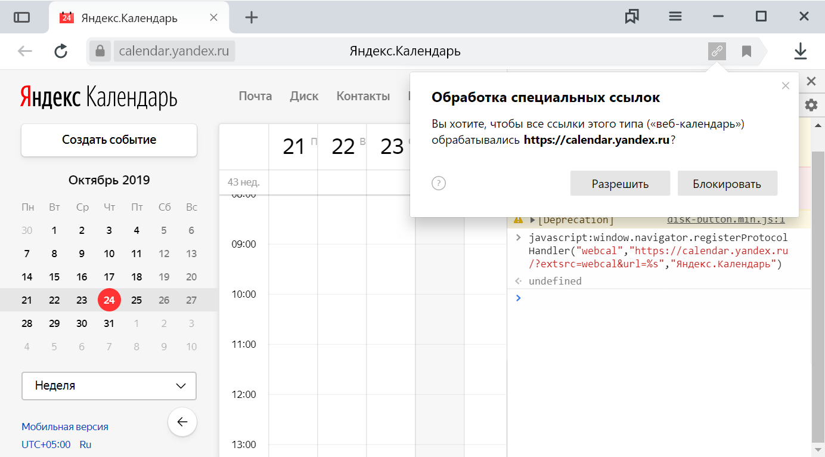Open the Мобильная версия link
825x457 pixels.
(65, 427)
